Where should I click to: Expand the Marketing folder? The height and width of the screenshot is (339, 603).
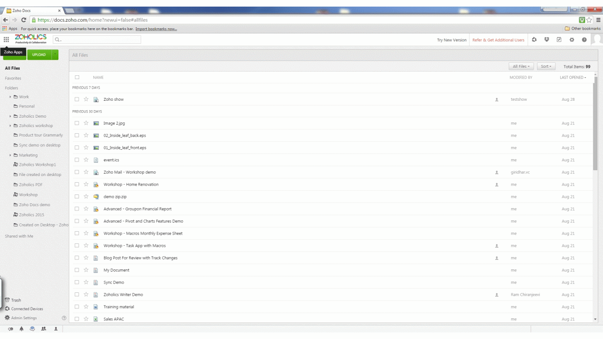click(x=10, y=155)
